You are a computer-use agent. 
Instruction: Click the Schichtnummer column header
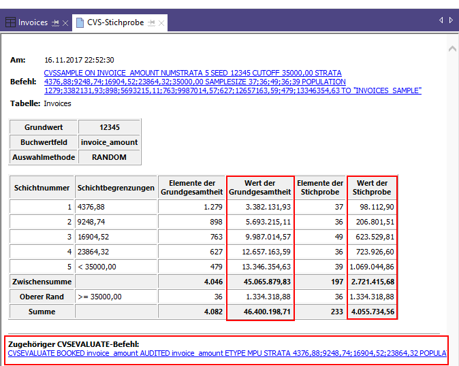(42, 187)
